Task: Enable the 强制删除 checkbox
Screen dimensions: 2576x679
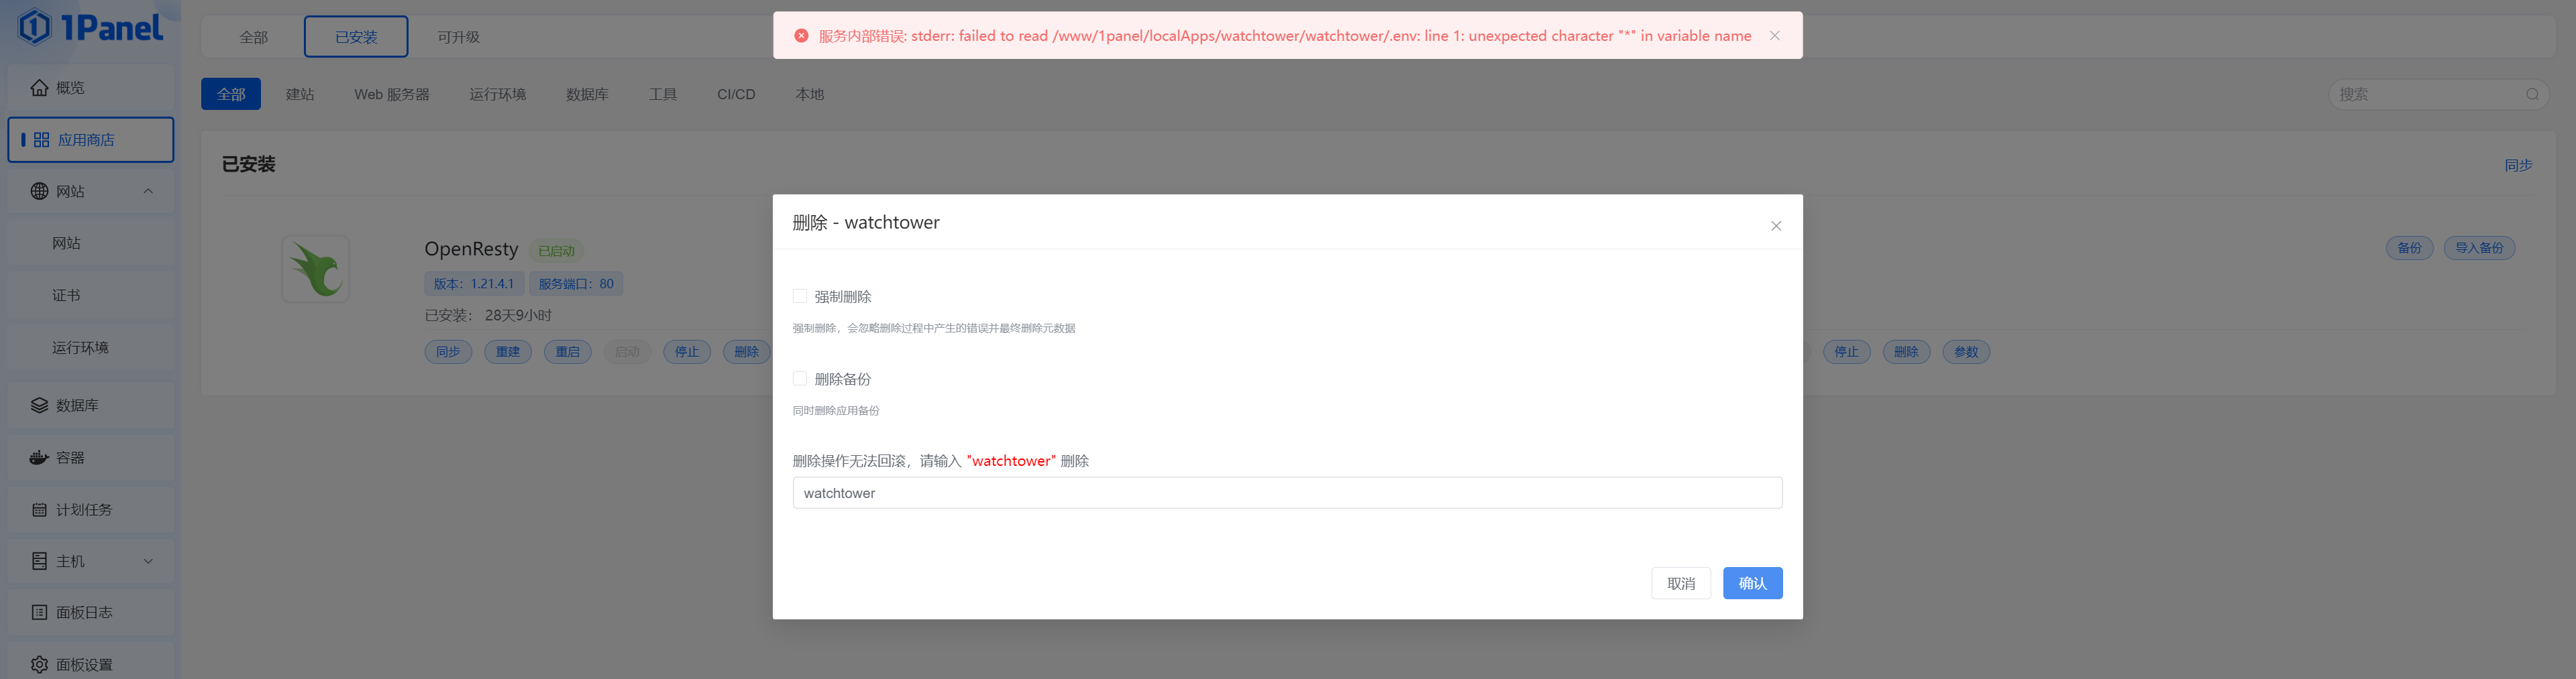Action: [x=799, y=296]
